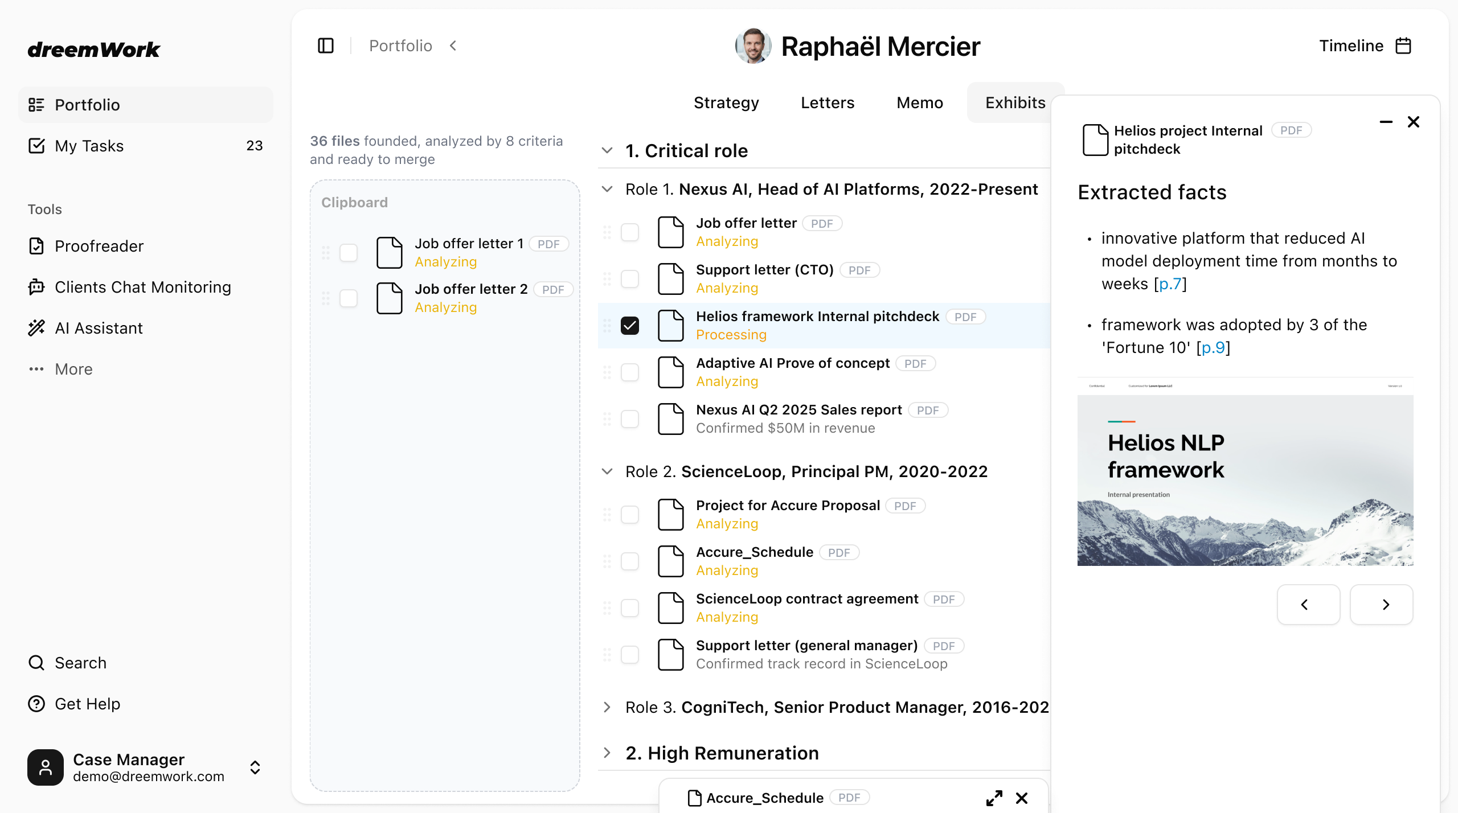Collapse the 1. Critical role section
Viewport: 1458px width, 813px height.
click(607, 150)
